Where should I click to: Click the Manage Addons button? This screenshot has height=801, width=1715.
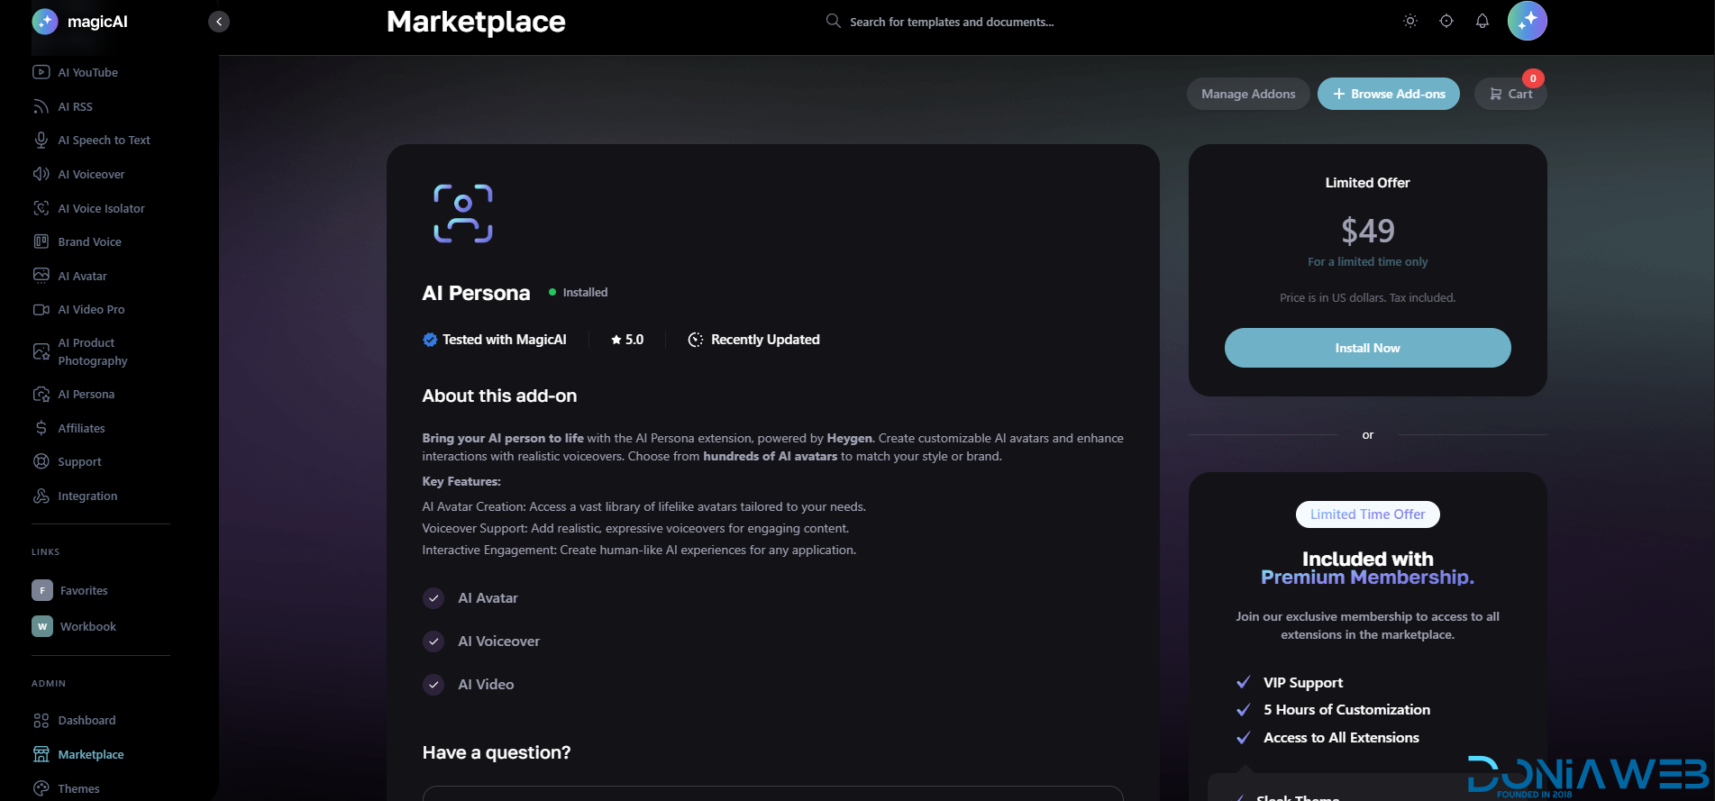tap(1248, 94)
